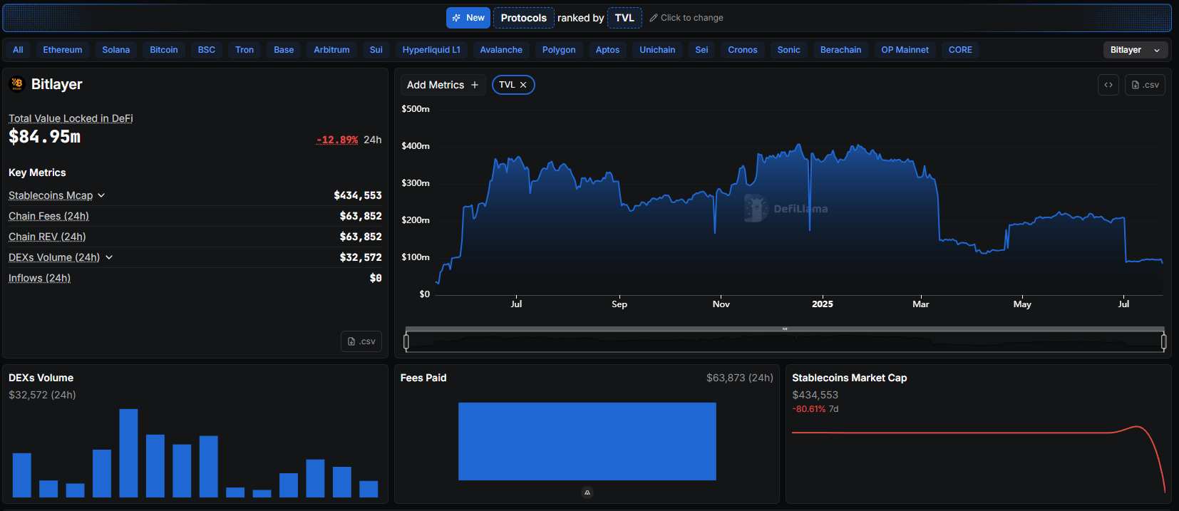The width and height of the screenshot is (1179, 511).
Task: Click the small icon below Fees Paid chart
Action: click(587, 492)
